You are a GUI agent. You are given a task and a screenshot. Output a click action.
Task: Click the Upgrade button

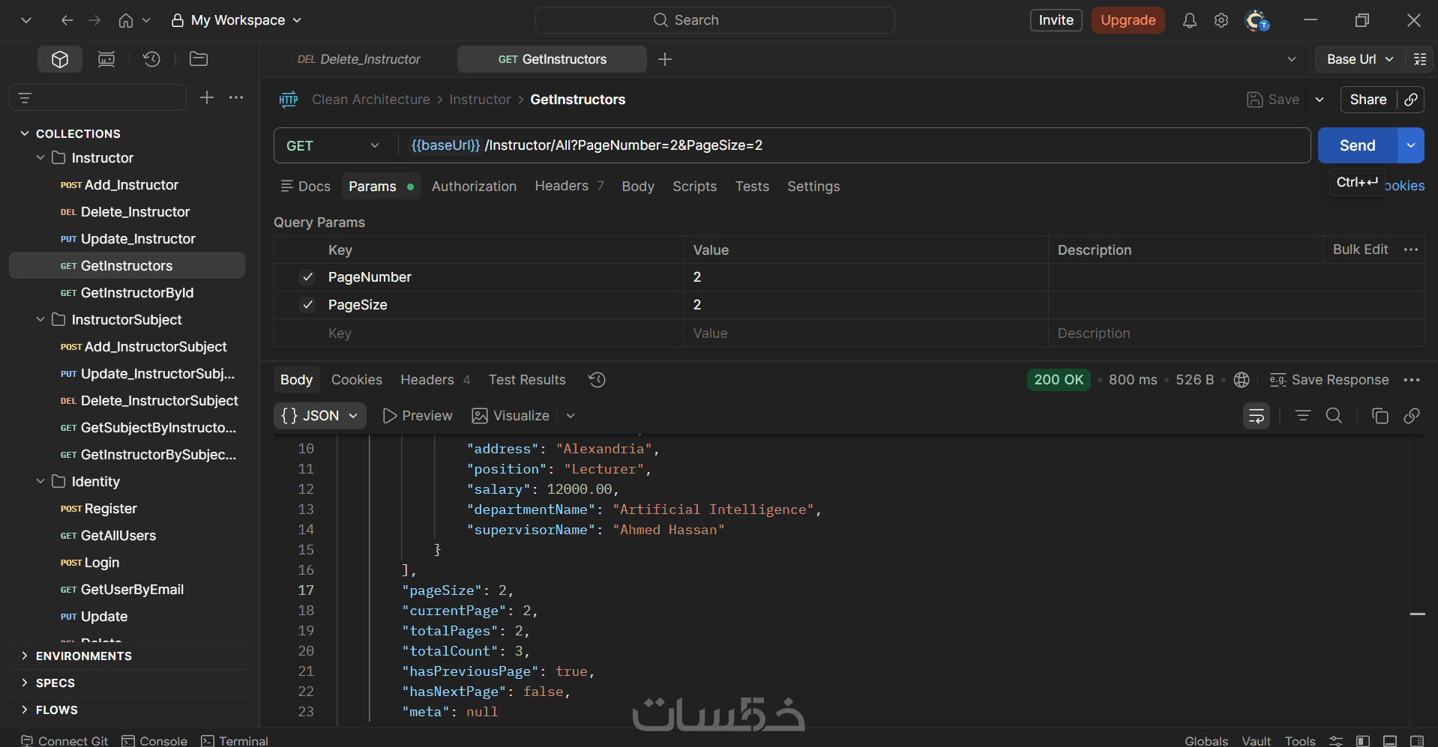tap(1128, 20)
